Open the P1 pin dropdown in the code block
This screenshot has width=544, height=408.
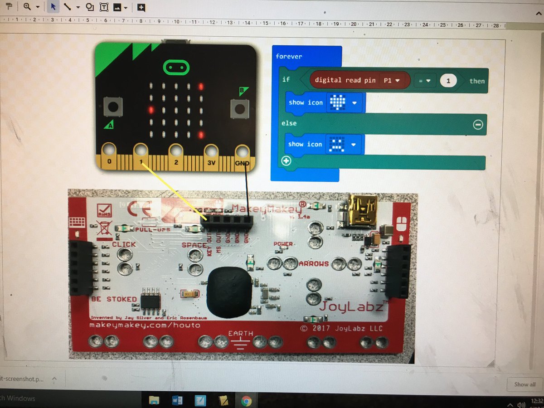[392, 80]
